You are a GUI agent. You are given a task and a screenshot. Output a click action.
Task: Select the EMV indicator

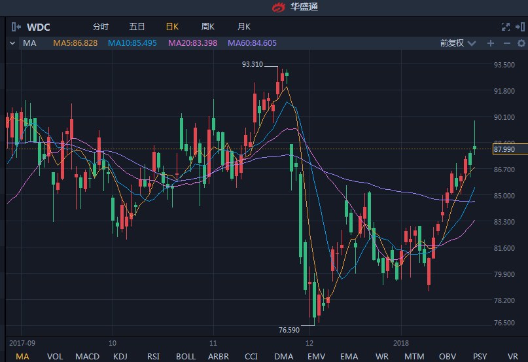pos(316,356)
